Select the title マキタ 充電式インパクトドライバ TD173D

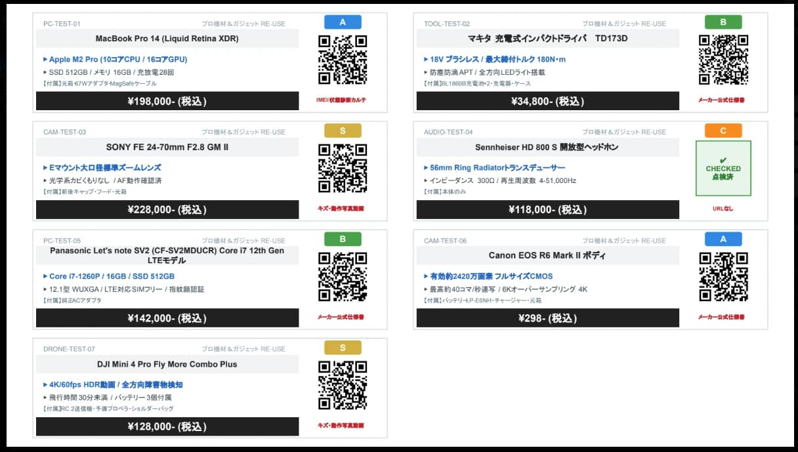coord(548,39)
